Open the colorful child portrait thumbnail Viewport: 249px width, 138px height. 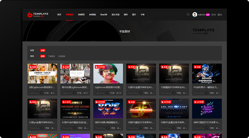[x=108, y=73]
